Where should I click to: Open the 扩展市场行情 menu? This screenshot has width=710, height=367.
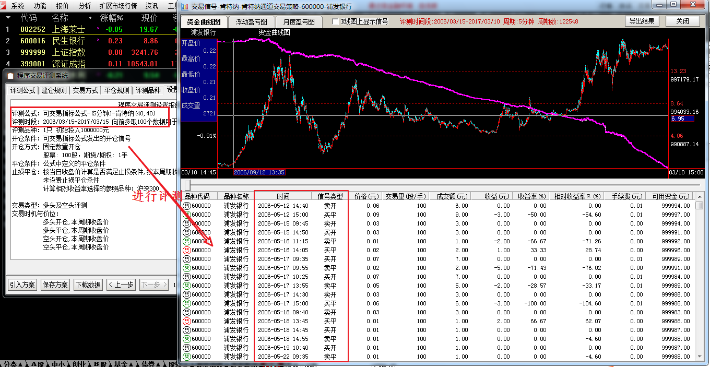tap(118, 6)
